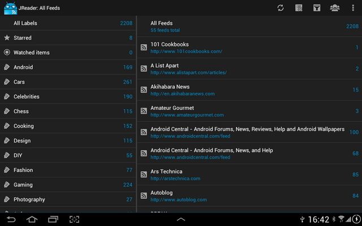Click the RSS icon for A List Apart
This screenshot has height=226, width=362.
point(144,68)
